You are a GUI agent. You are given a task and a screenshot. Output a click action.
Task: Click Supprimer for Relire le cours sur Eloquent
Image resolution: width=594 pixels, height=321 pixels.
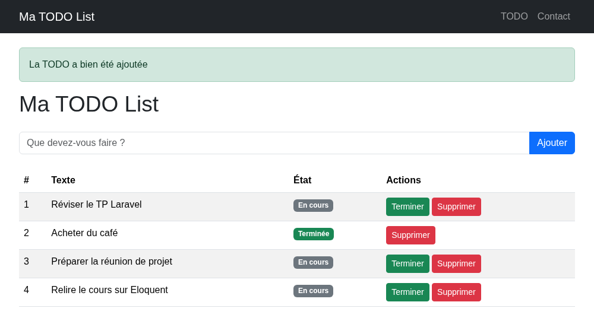click(456, 293)
